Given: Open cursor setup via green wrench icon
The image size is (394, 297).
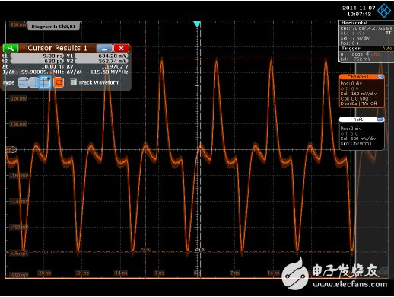Looking at the screenshot, I should point(11,48).
